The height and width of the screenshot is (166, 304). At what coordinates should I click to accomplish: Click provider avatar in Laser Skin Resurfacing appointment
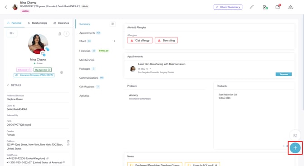[x=132, y=69]
